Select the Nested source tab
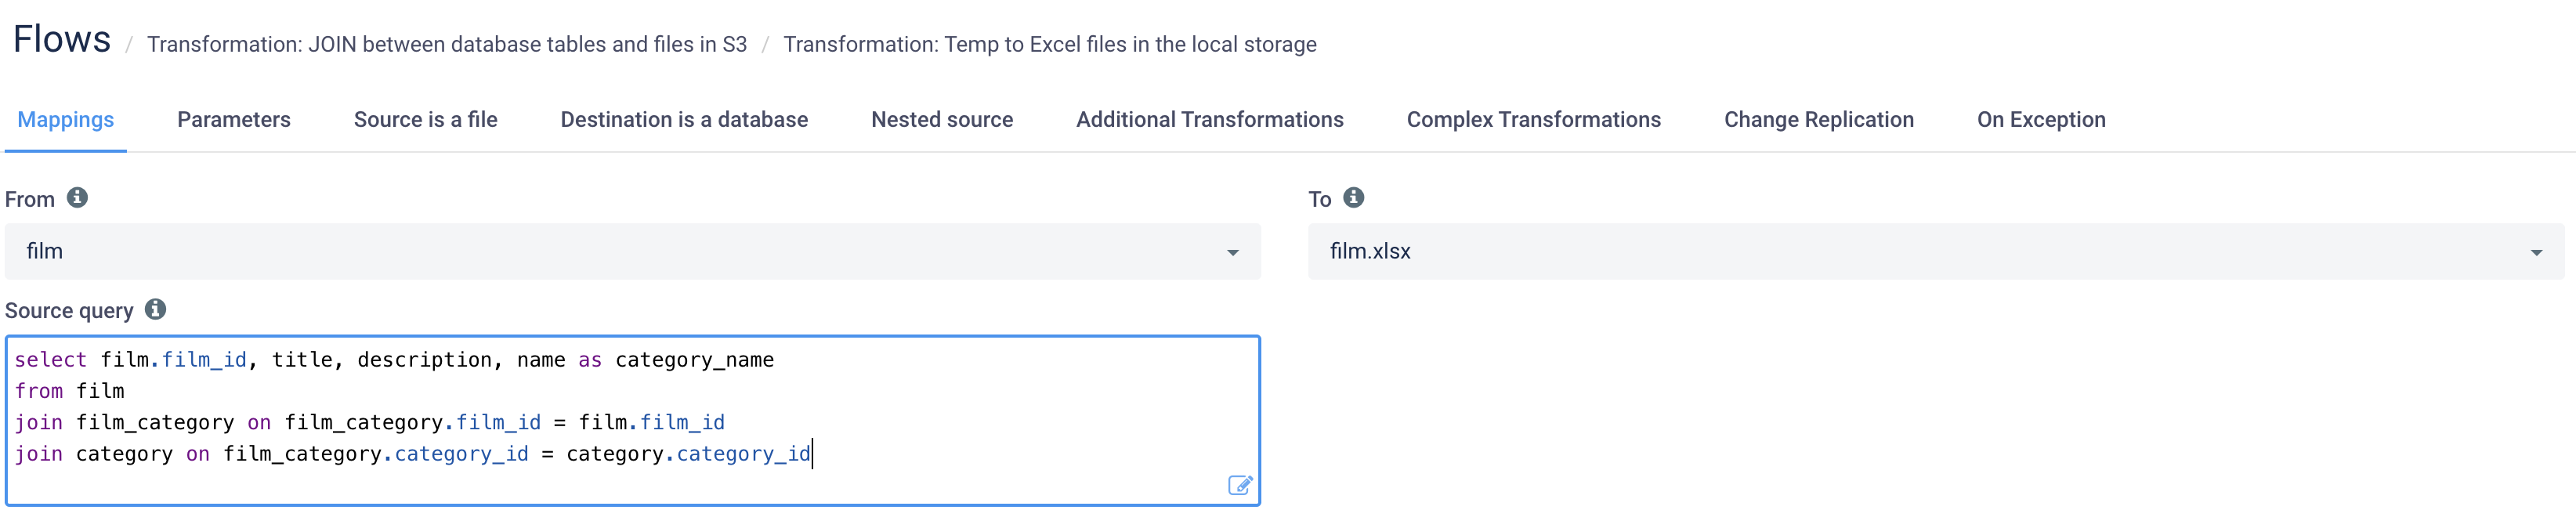This screenshot has height=528, width=2576. coord(941,120)
